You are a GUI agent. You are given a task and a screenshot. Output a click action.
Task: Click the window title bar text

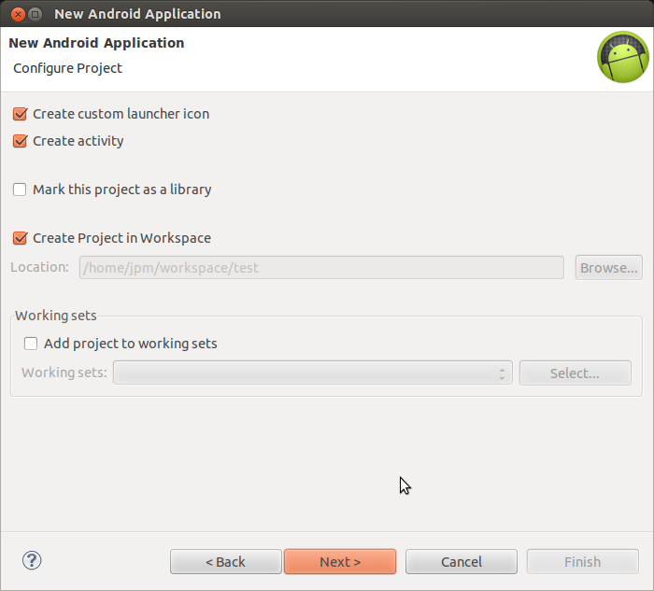click(x=137, y=14)
